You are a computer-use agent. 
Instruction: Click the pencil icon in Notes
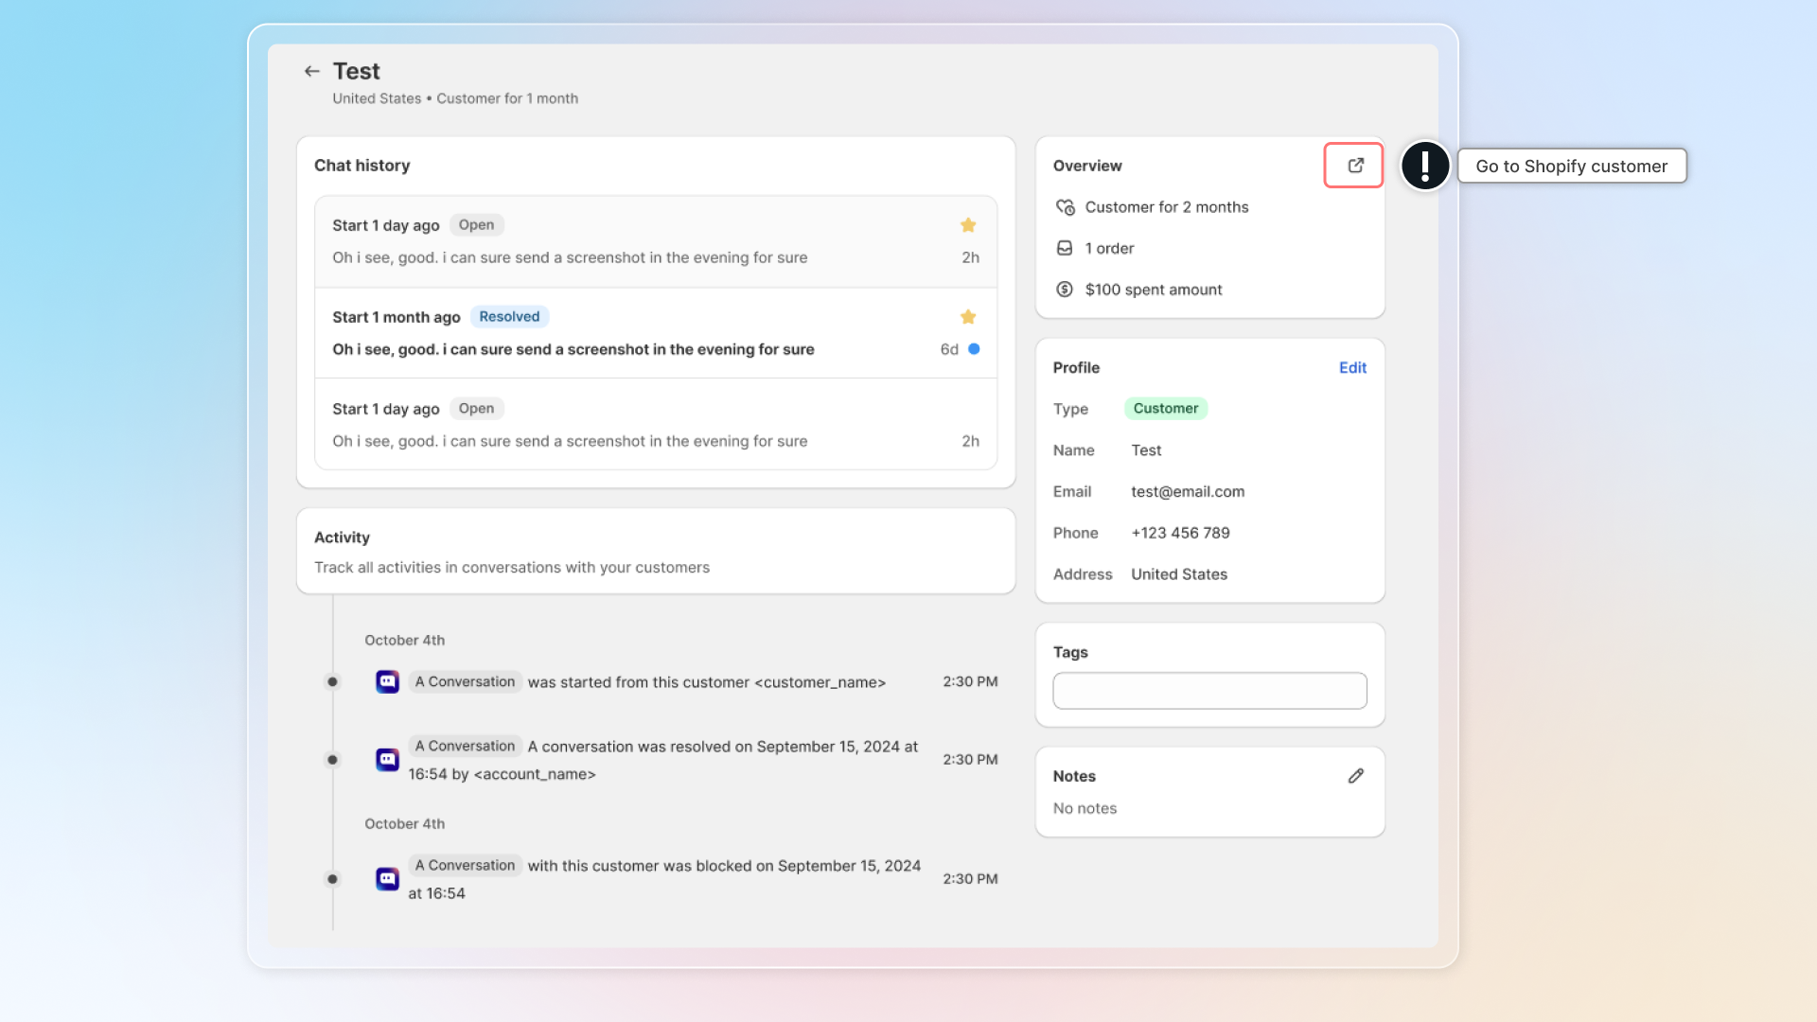(1355, 776)
